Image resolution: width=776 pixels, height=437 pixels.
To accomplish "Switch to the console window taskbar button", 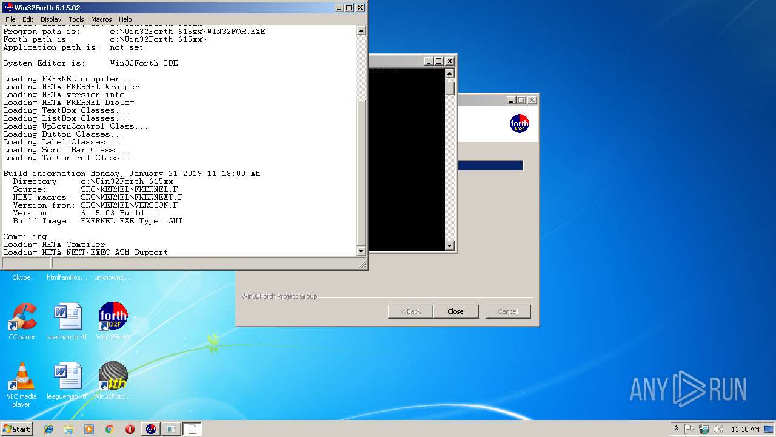I will (172, 429).
